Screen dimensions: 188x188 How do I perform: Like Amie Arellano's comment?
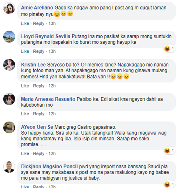(x=25, y=23)
